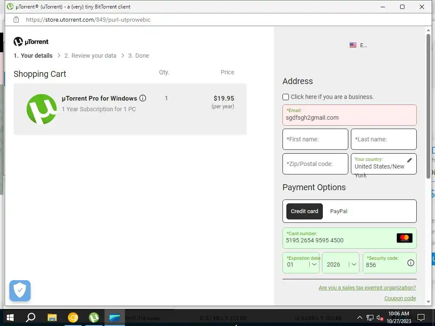Click the '3. Done' step
Viewport: 435px width, 326px height.
click(x=138, y=56)
